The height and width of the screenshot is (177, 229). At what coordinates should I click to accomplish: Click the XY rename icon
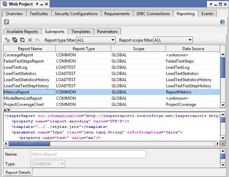[38, 40]
